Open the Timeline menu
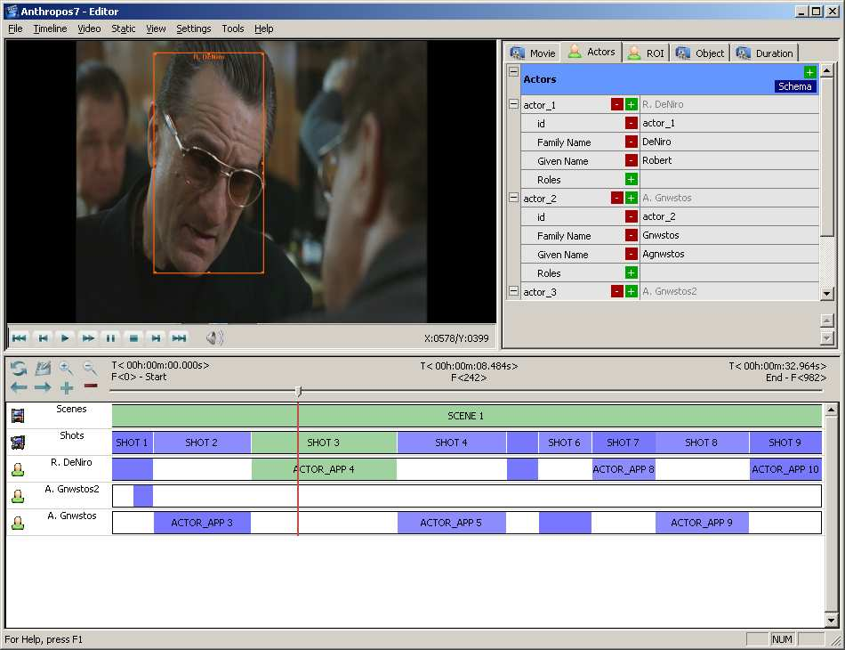This screenshot has width=845, height=650. click(50, 28)
